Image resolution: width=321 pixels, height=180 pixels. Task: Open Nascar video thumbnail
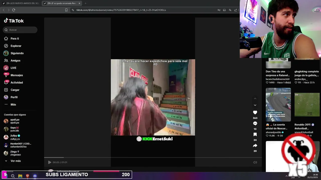[278, 104]
